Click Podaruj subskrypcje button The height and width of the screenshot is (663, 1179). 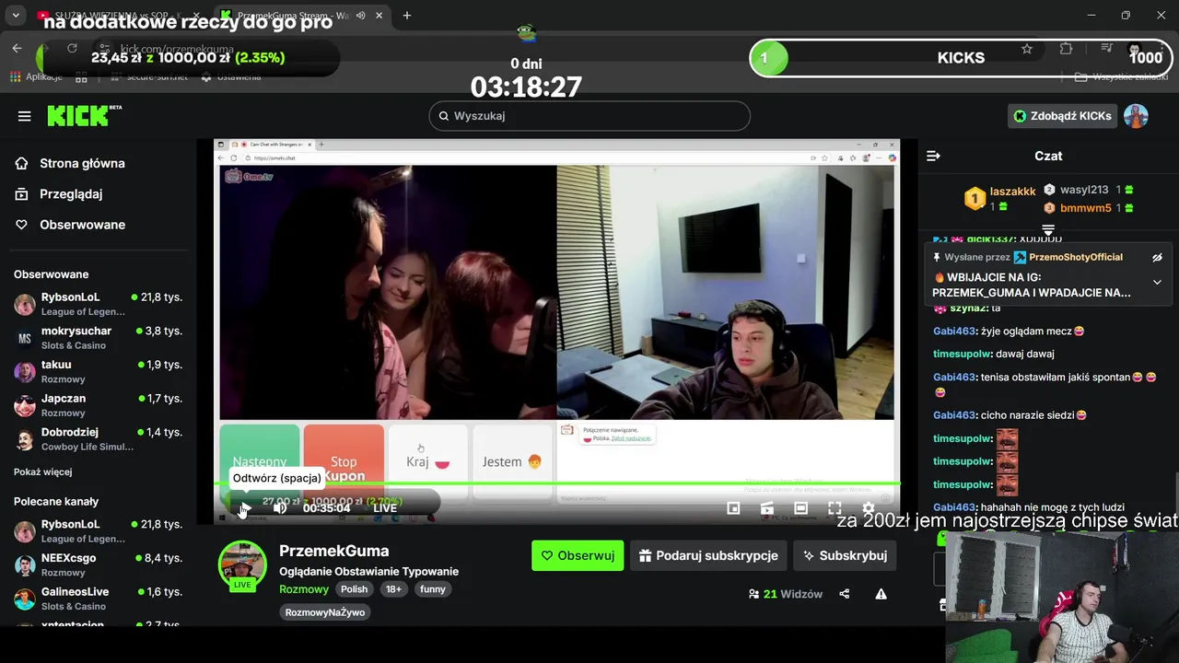[707, 555]
